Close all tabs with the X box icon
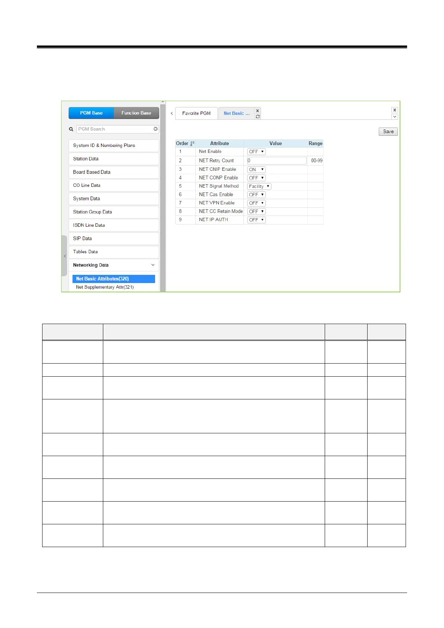Image resolution: width=444 pixels, height=628 pixels. click(395, 110)
